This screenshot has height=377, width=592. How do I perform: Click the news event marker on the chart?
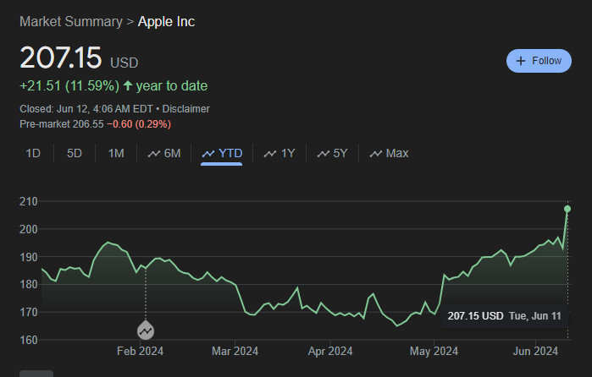(146, 331)
